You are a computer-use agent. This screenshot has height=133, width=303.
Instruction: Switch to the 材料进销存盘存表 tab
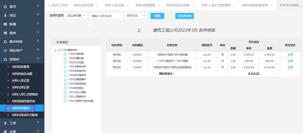(x=255, y=6)
